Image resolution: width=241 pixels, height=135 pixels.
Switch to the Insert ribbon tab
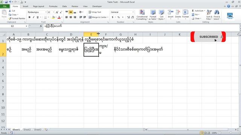tap(26, 6)
